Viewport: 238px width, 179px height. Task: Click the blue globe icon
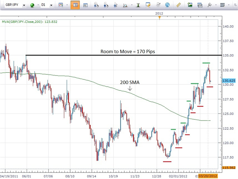[x=167, y=5]
